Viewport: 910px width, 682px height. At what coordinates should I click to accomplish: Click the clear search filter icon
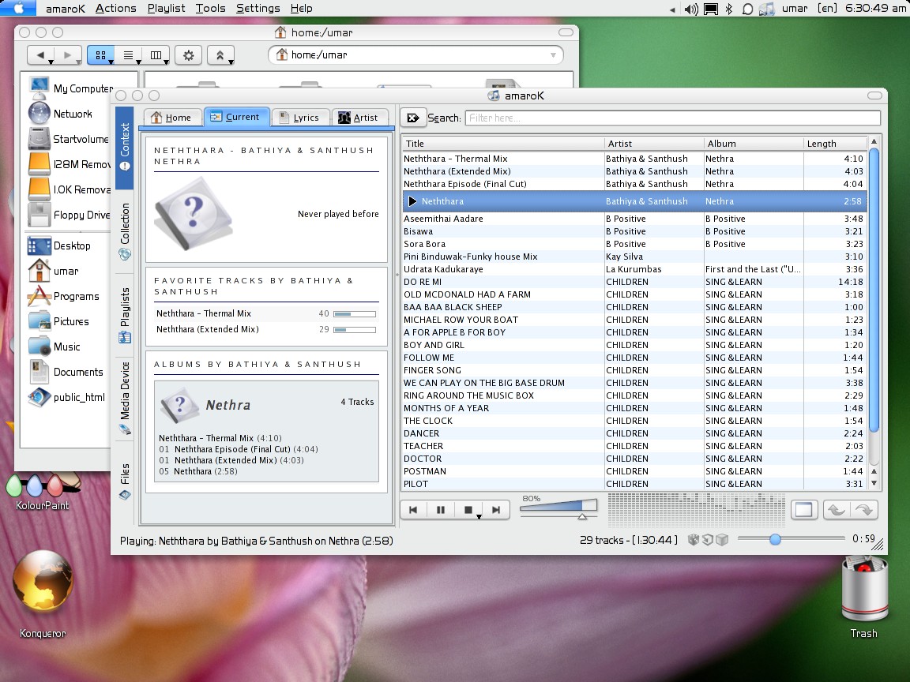click(412, 118)
